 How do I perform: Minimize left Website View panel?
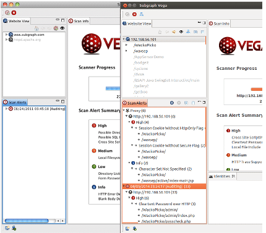[58, 20]
